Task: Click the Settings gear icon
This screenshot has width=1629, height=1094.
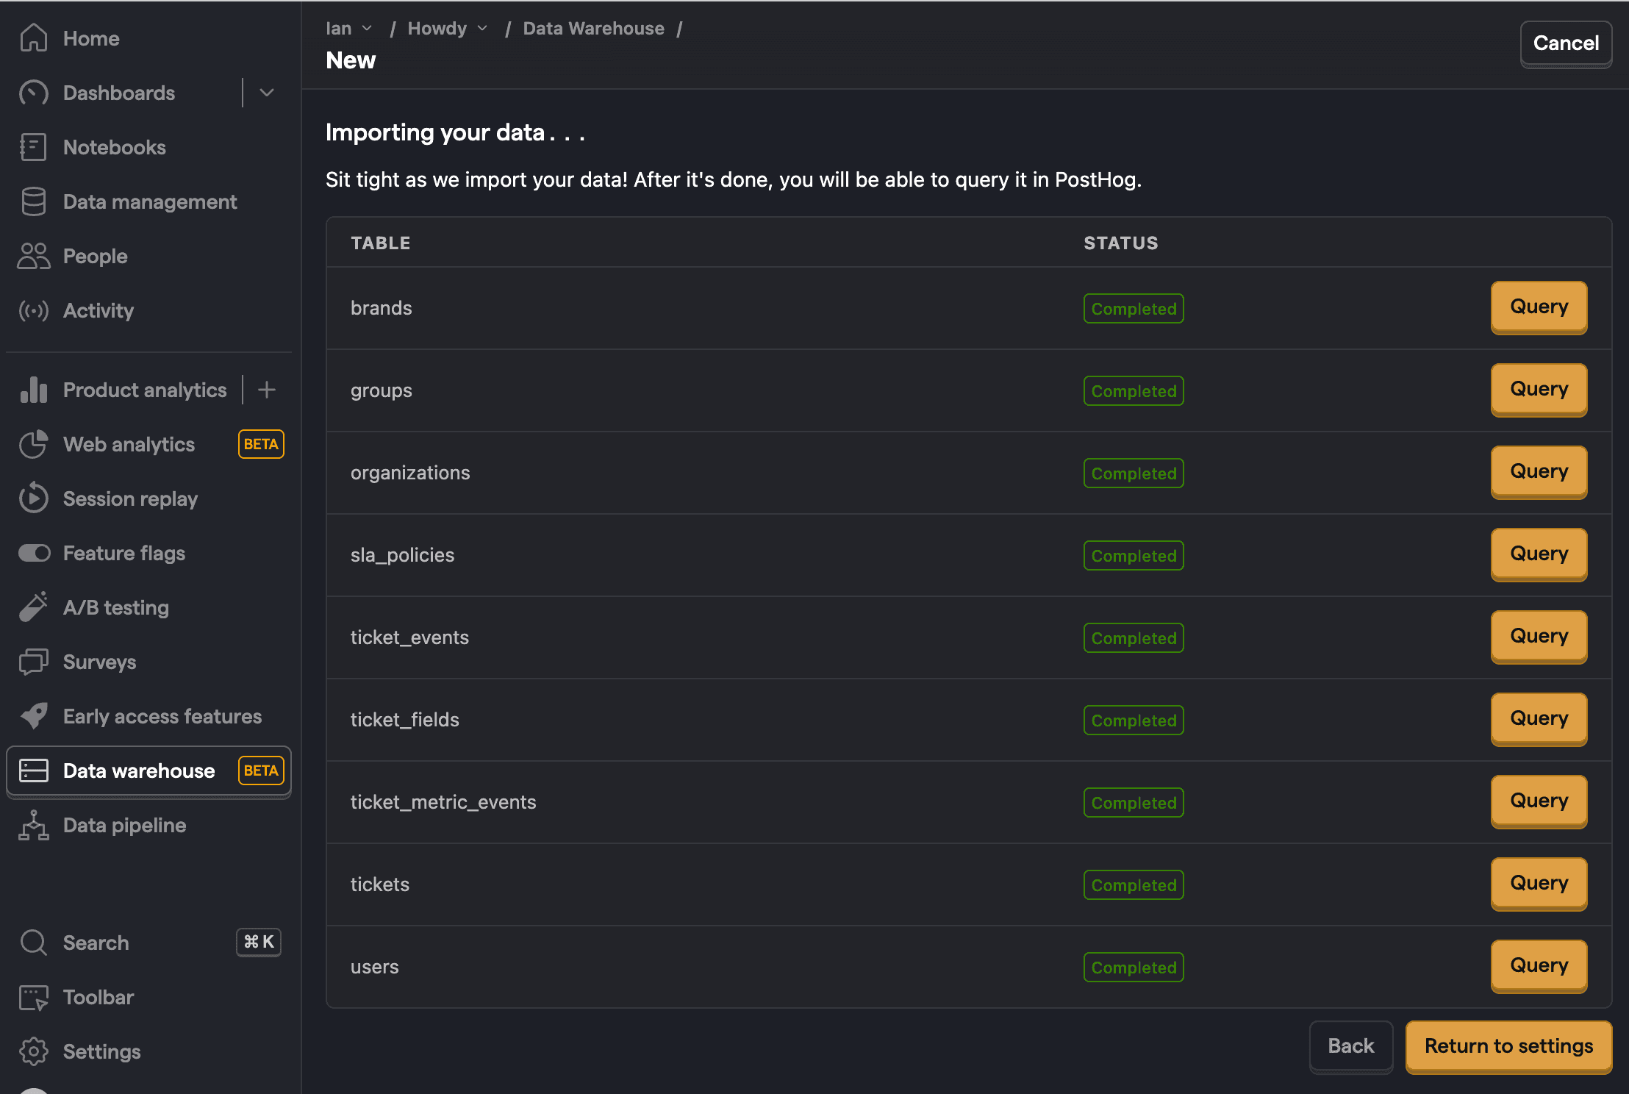Action: [x=34, y=1051]
